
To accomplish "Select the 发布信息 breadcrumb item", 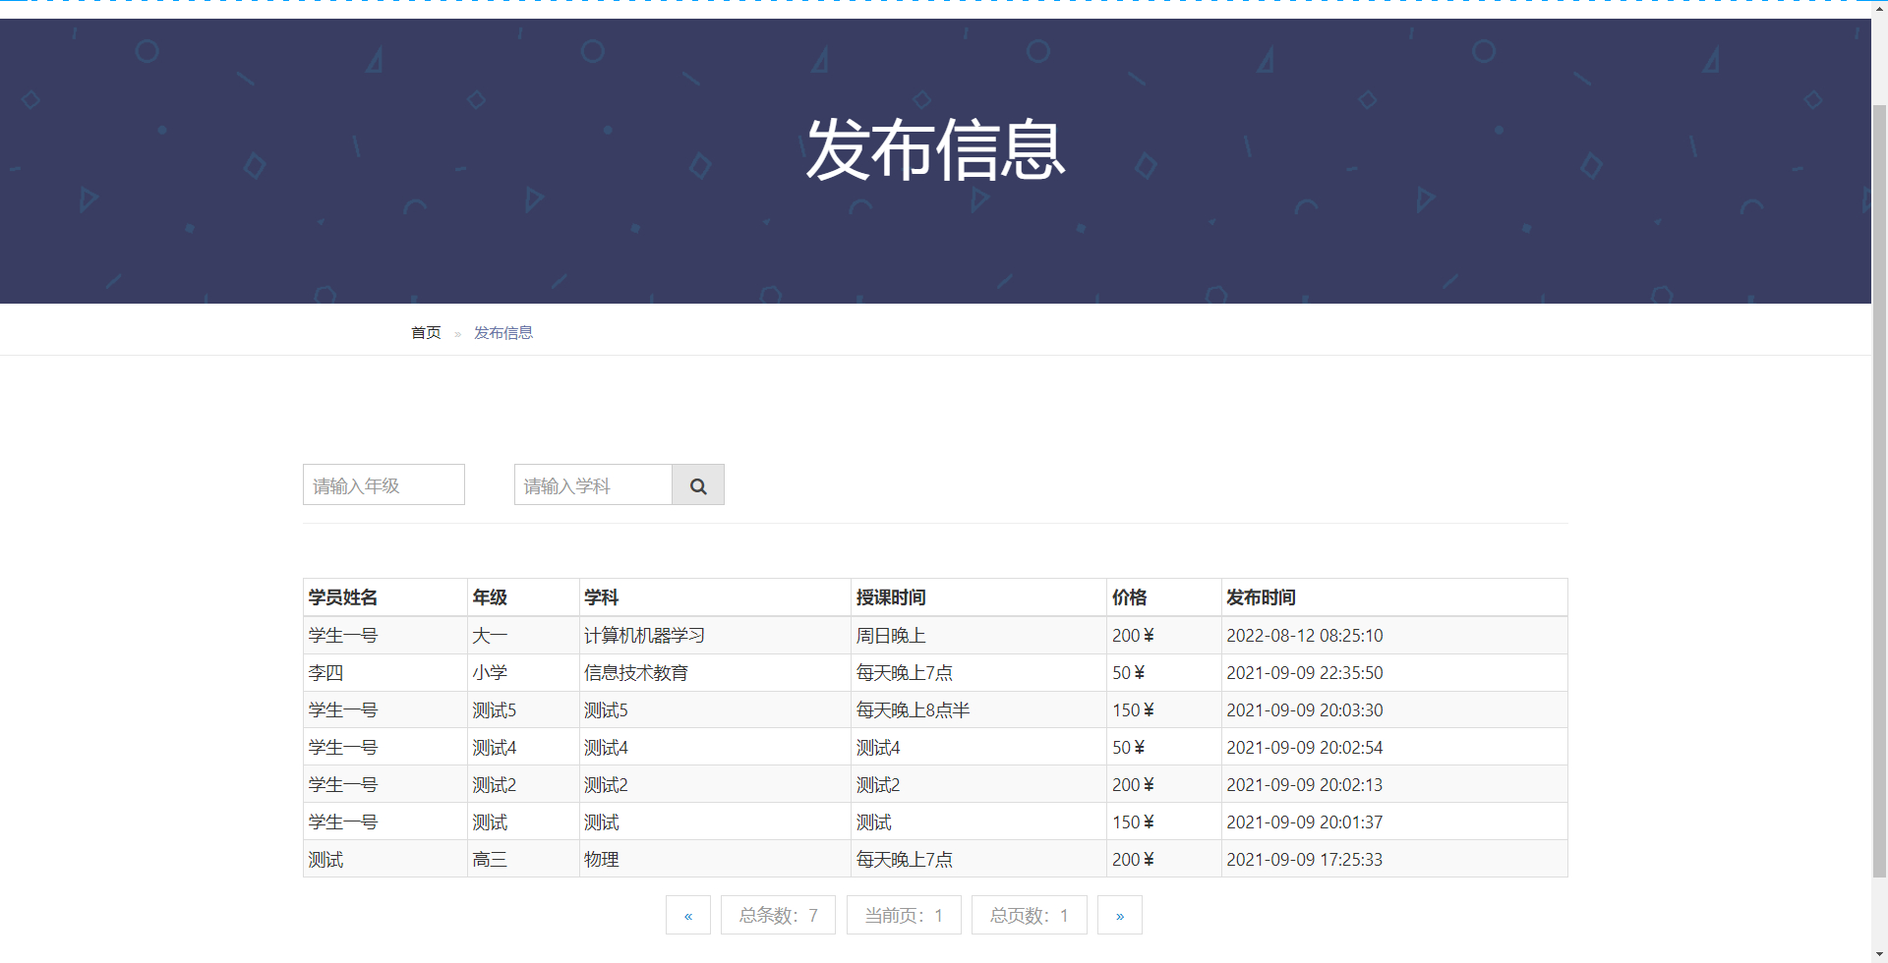I will tap(503, 332).
